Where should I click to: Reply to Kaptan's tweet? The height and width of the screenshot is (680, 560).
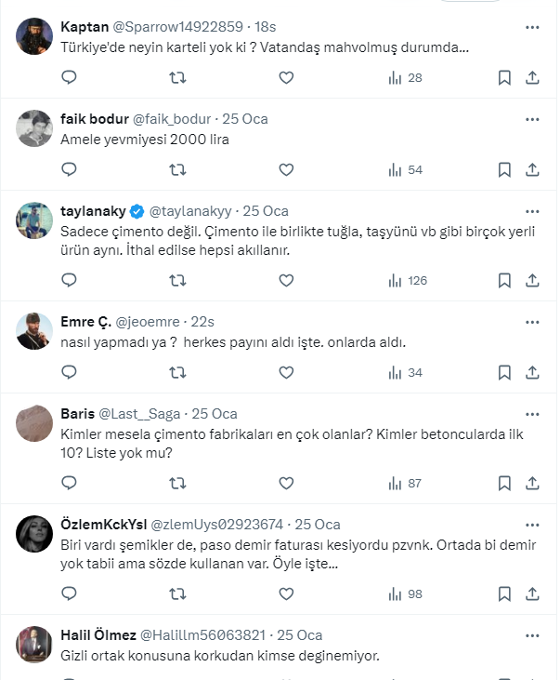click(x=69, y=77)
